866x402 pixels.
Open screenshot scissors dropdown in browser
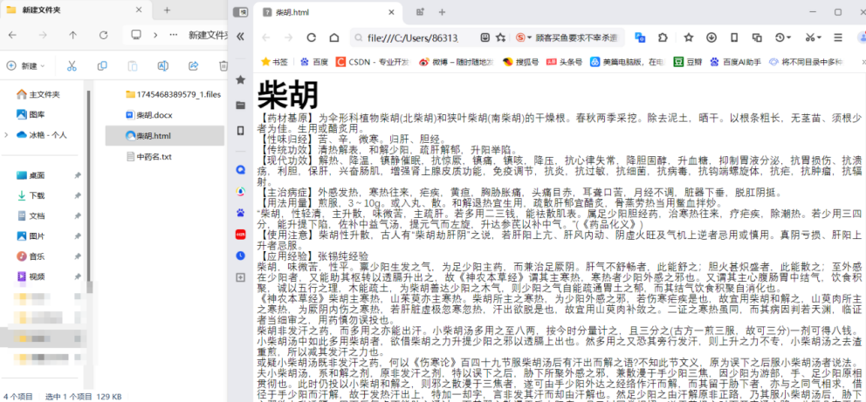coord(813,37)
